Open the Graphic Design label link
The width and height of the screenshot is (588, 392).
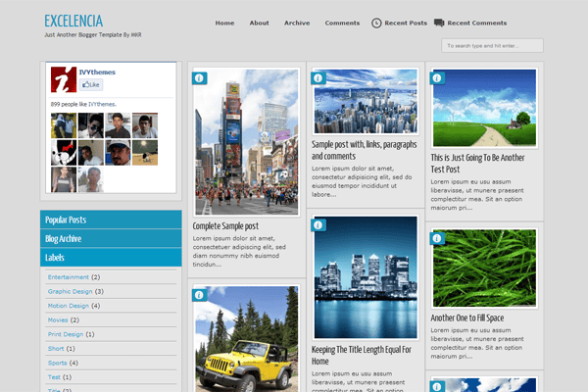tap(71, 291)
